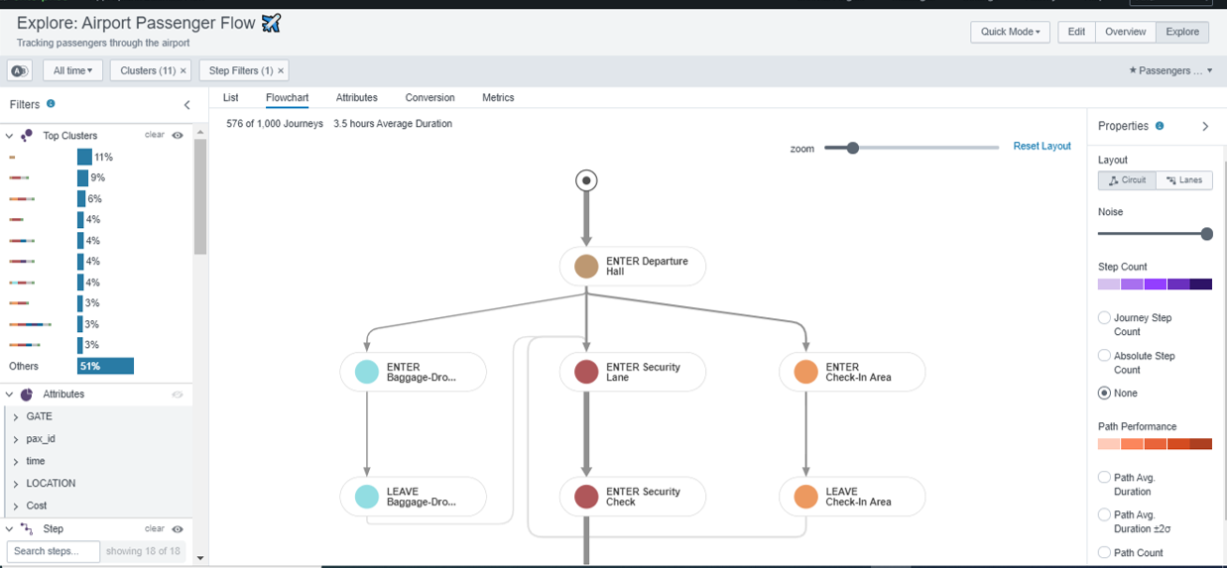The image size is (1227, 568).
Task: Collapse the Attributes section
Action: coord(9,395)
